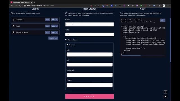Screen dimensions: 180x101
Task: Jump to top with the up-arrow button
Action: (x=165, y=97)
